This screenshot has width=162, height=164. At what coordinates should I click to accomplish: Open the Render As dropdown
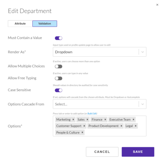100,52
